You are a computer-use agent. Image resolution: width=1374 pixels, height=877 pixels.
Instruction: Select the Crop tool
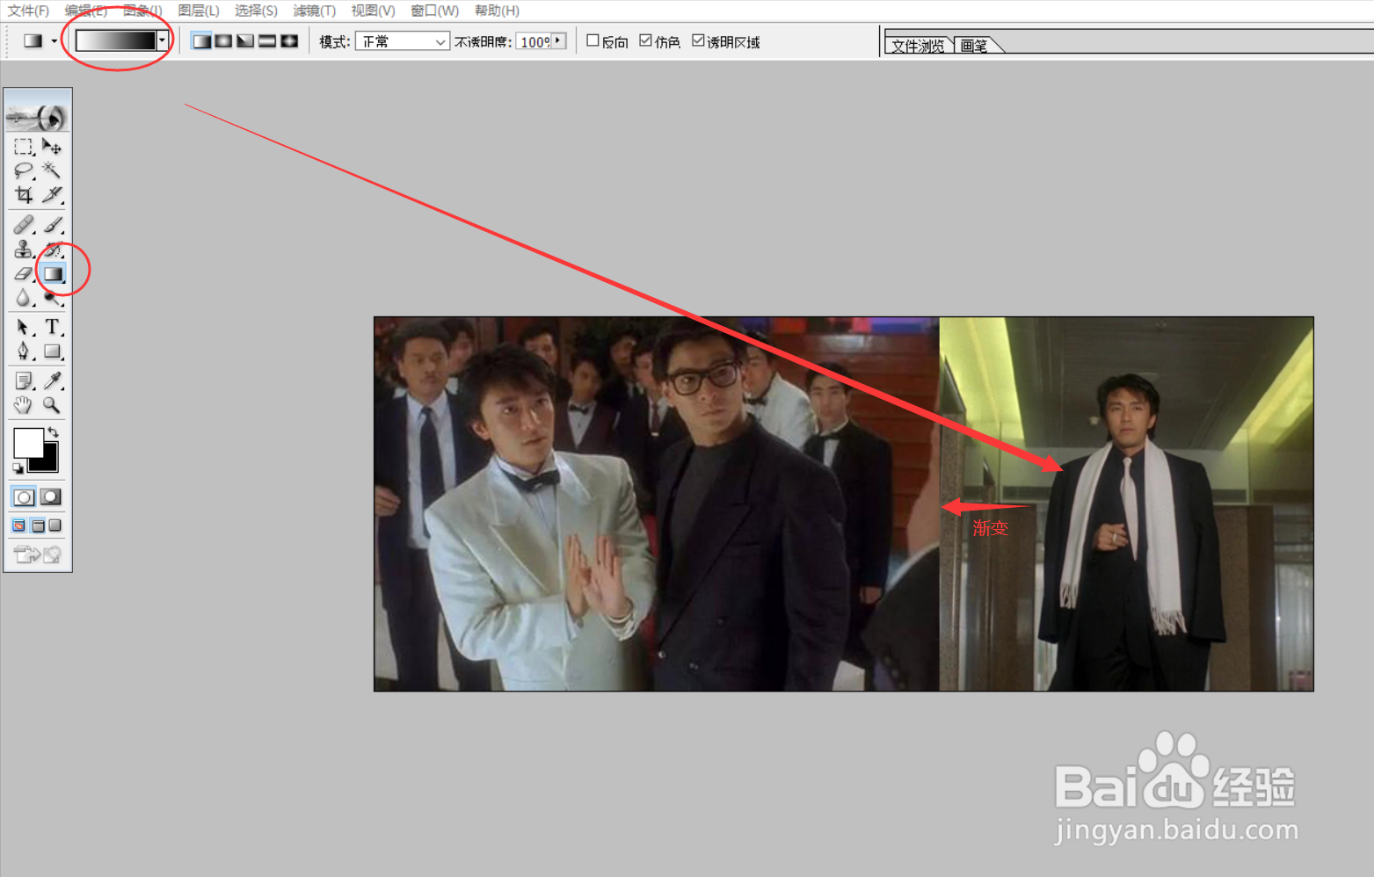pyautogui.click(x=24, y=194)
